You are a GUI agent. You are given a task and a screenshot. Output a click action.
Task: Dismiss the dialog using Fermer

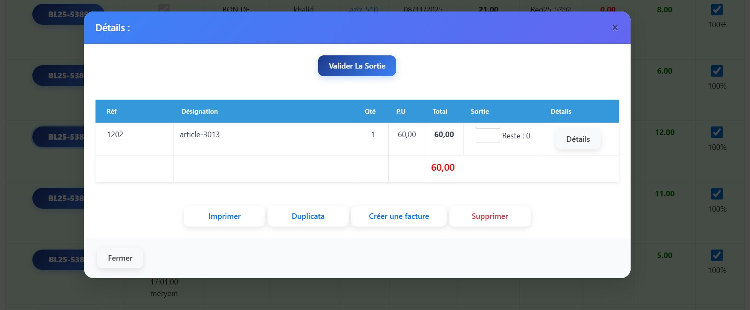tap(120, 258)
